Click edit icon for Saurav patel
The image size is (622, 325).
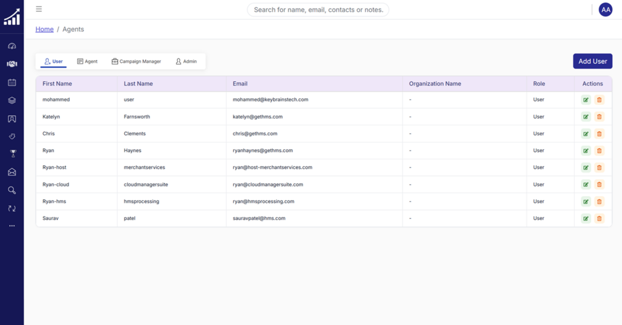coord(586,218)
